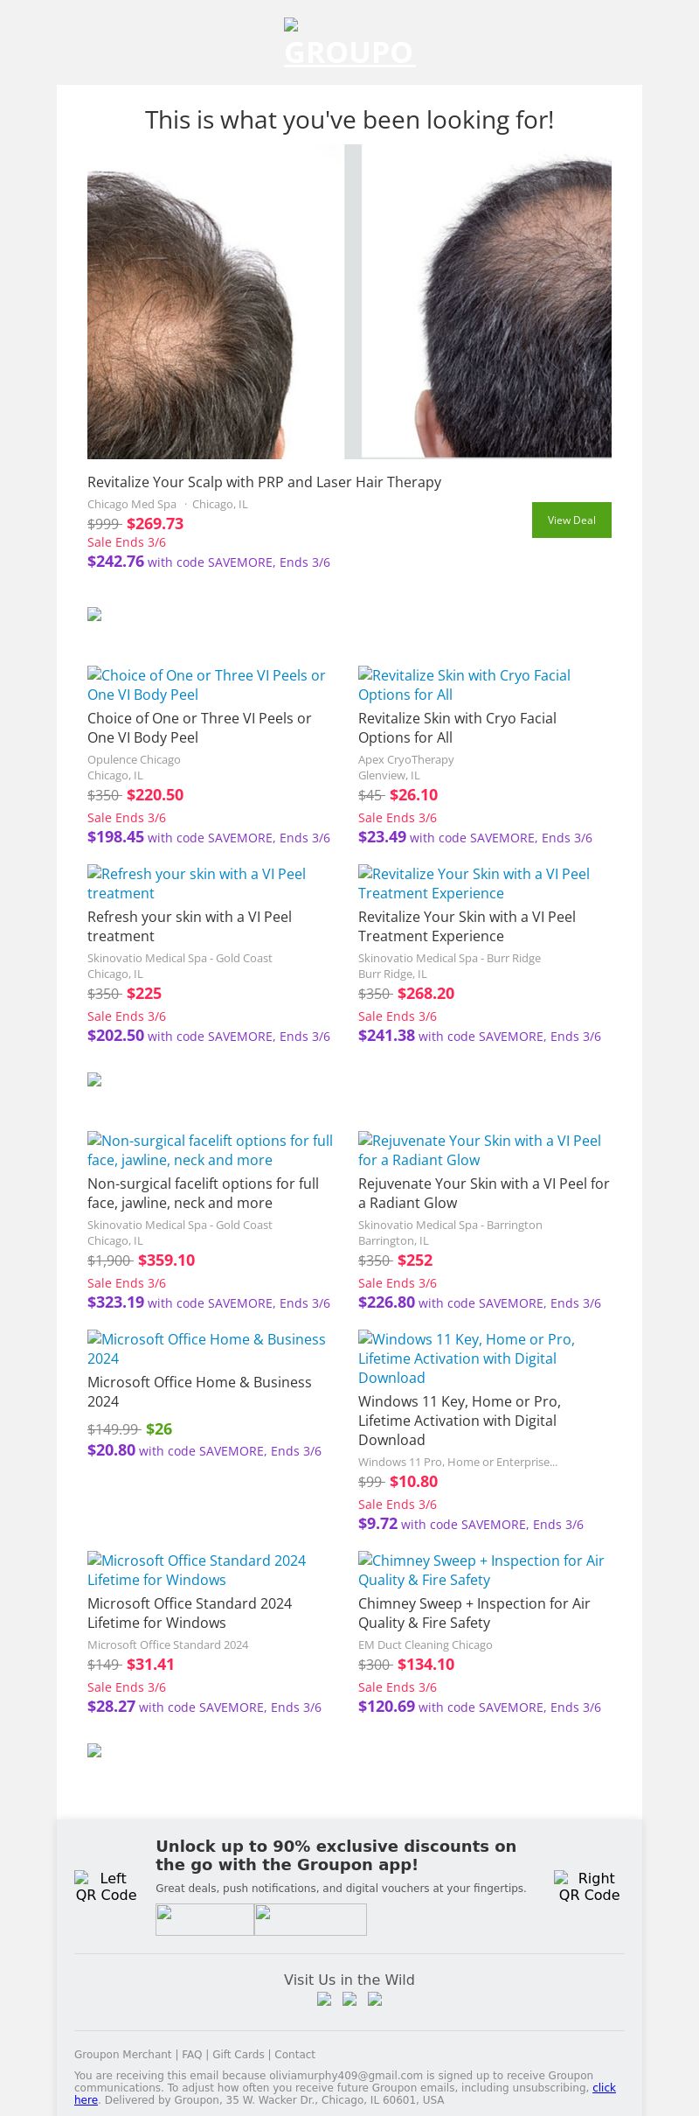Open the middle social icon under Visit Us
The height and width of the screenshot is (2116, 699).
[x=349, y=1999]
